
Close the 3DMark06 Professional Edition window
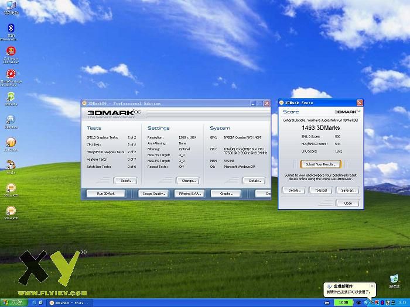click(x=267, y=104)
